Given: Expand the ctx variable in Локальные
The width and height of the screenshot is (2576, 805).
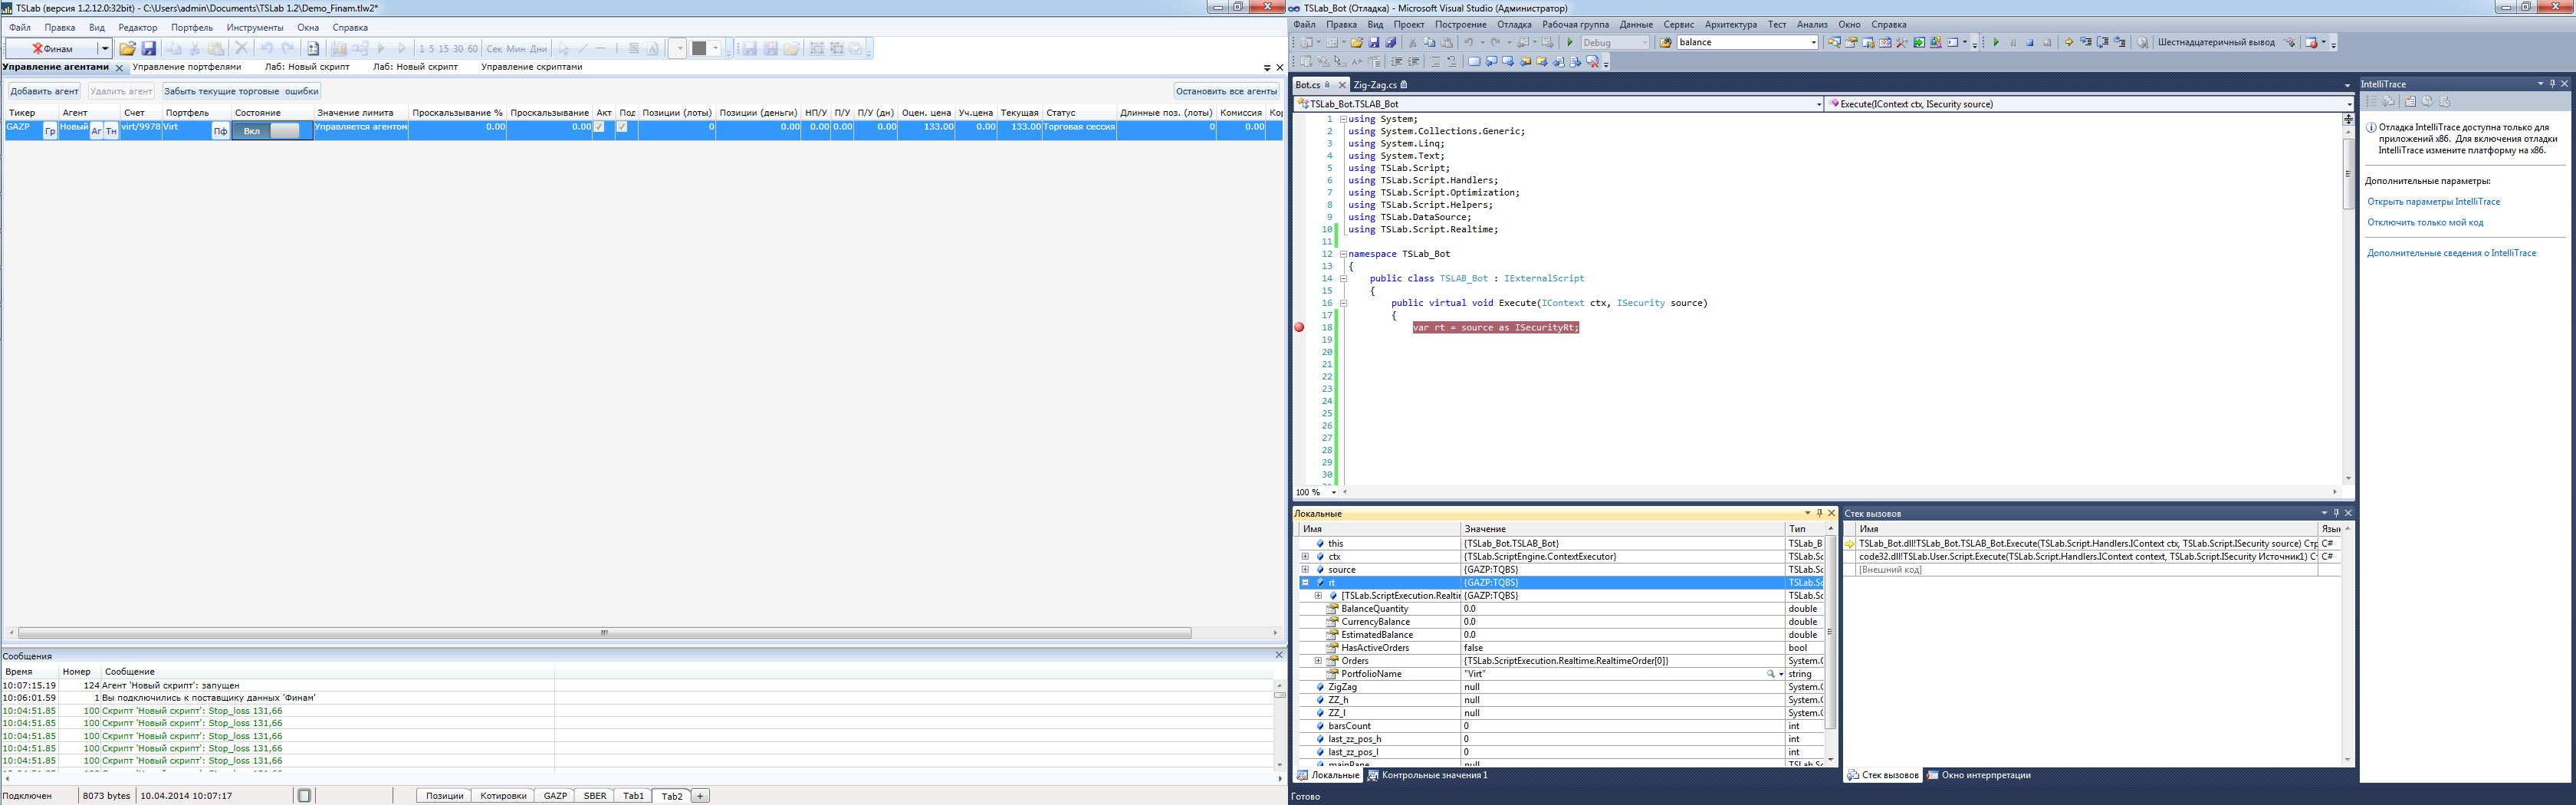Looking at the screenshot, I should [x=1305, y=557].
